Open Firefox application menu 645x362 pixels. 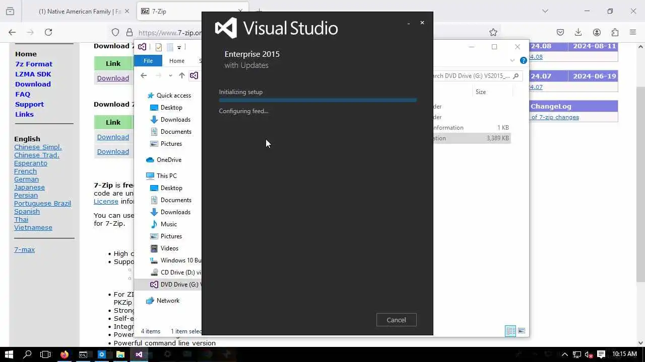pyautogui.click(x=633, y=32)
